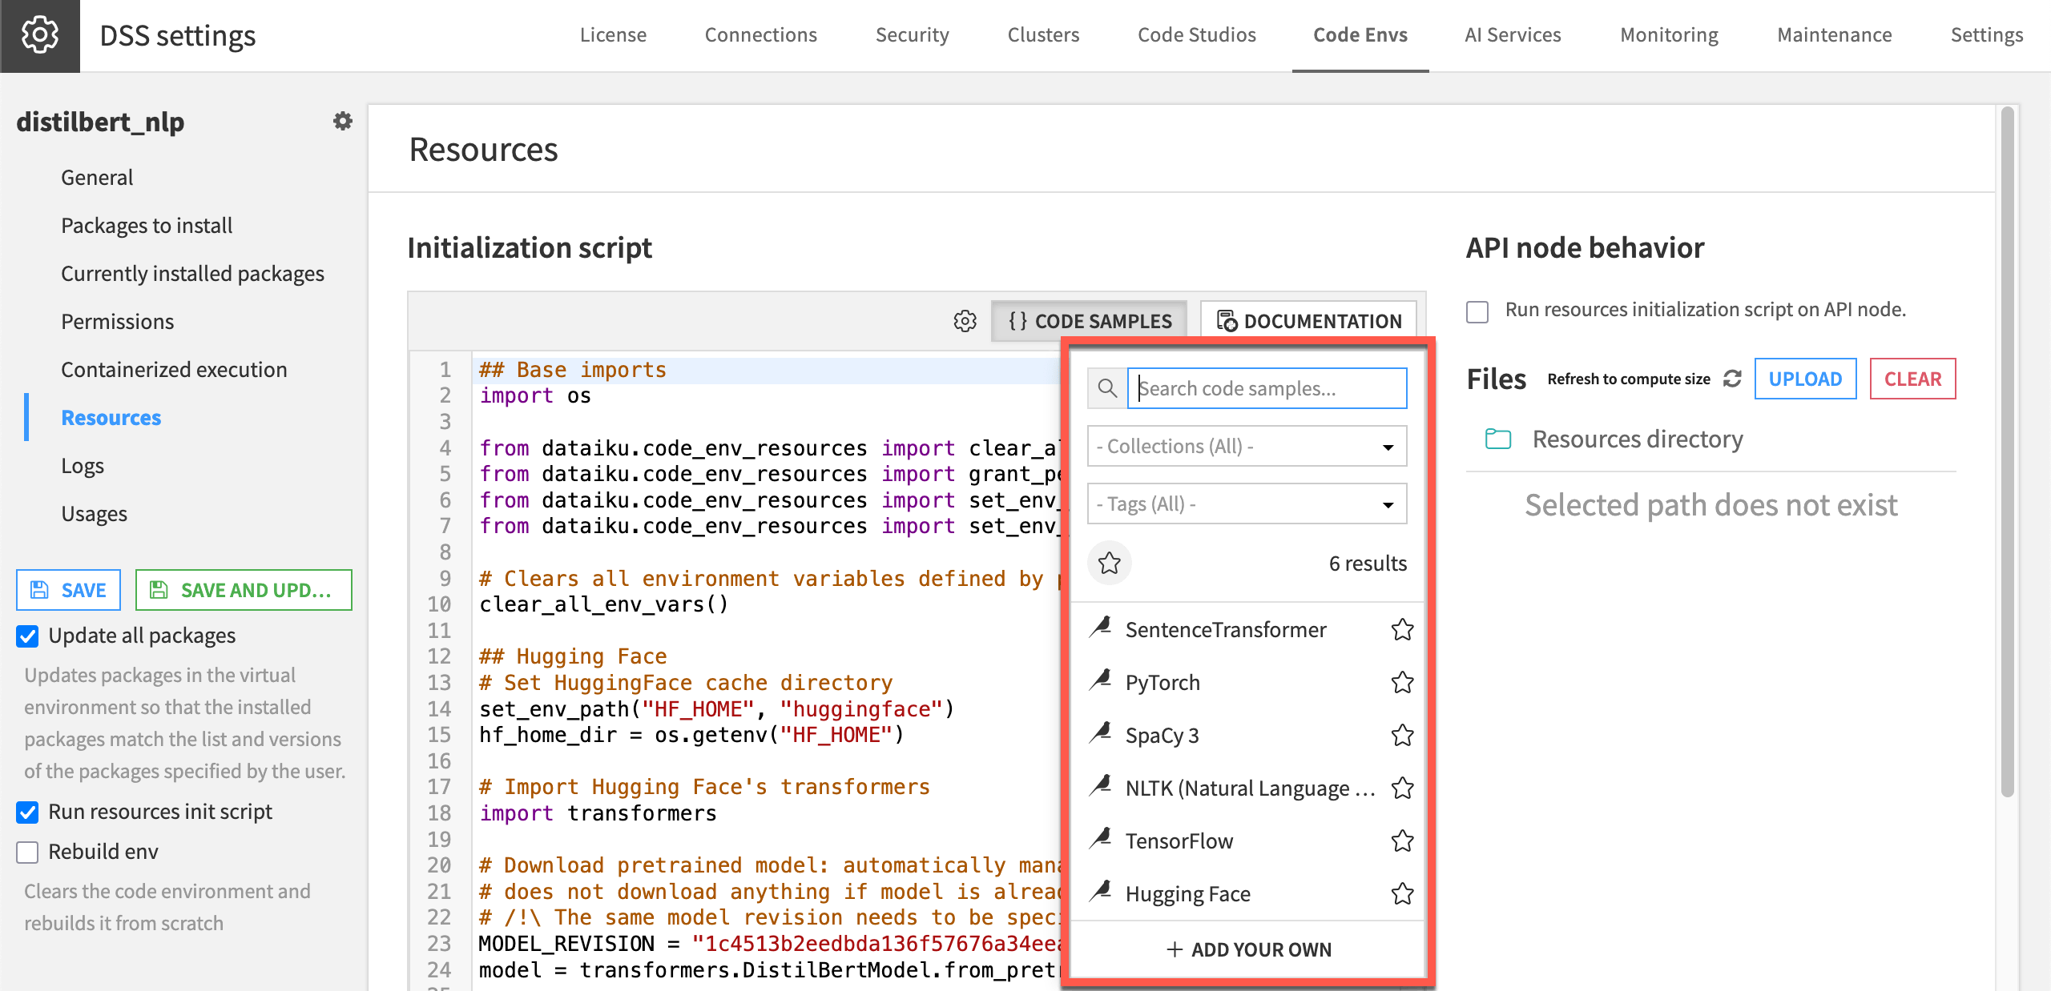Viewport: 2051px width, 991px height.
Task: Open Packages to install section
Action: [x=147, y=225]
